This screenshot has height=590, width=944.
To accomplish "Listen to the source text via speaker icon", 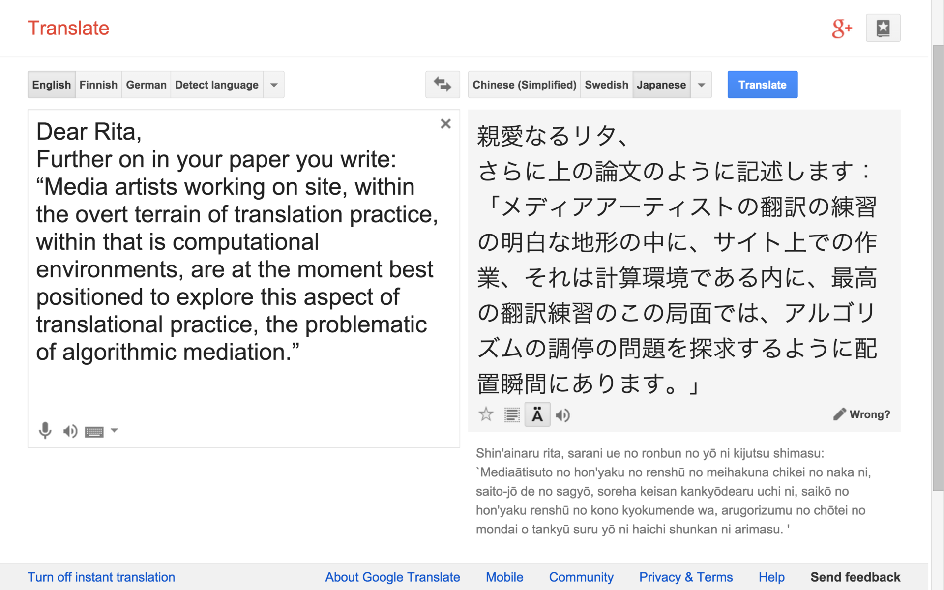I will 70,431.
